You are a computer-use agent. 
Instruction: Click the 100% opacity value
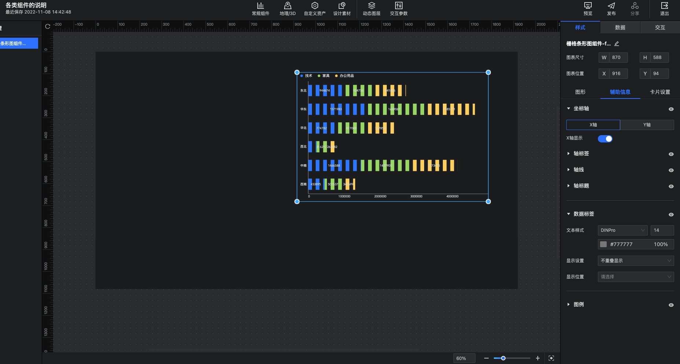tap(661, 244)
